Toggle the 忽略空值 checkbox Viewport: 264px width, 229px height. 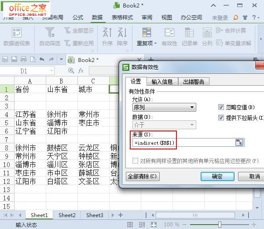pos(221,107)
